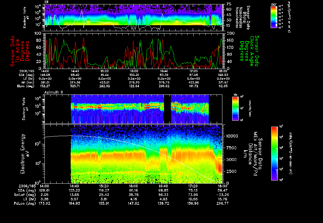Click local time value 10.55
This screenshot has width=323, height=223.
tap(193, 199)
